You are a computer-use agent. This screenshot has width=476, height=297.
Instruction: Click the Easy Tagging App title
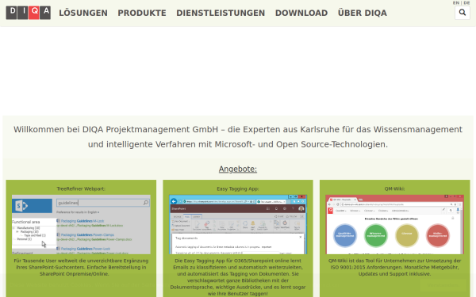238,188
